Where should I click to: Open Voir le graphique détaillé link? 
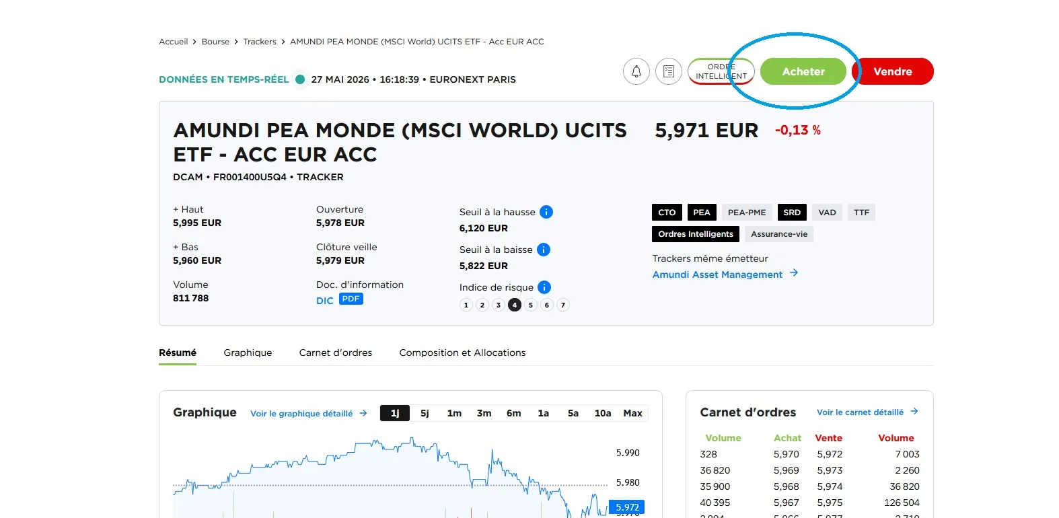tap(301, 414)
